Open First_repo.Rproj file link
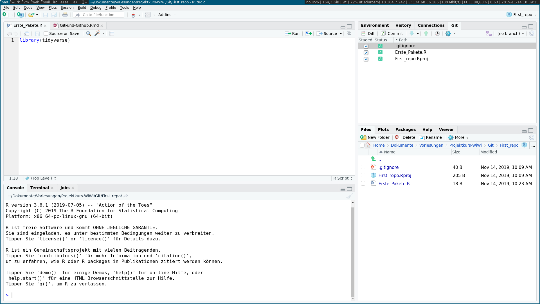The height and width of the screenshot is (304, 540). tap(395, 175)
